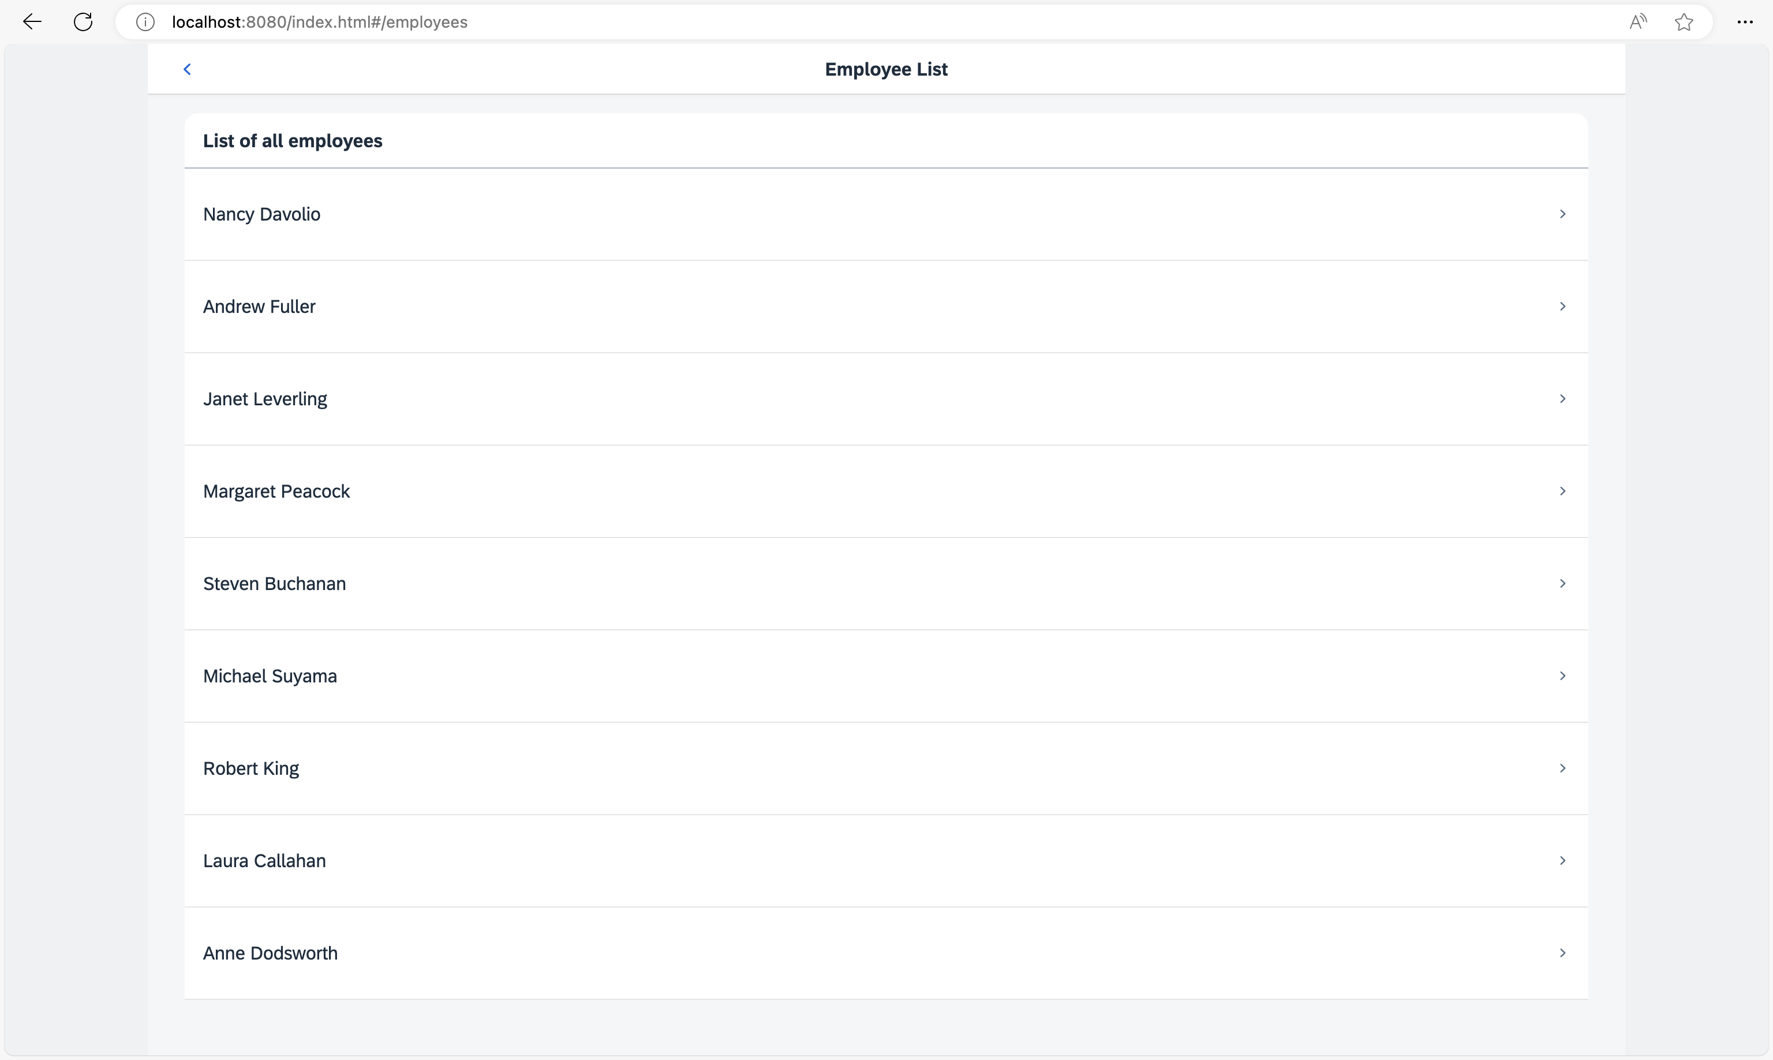Viewport: 1773px width, 1060px height.
Task: Select Andrew Fuller in the list
Action: pos(885,307)
